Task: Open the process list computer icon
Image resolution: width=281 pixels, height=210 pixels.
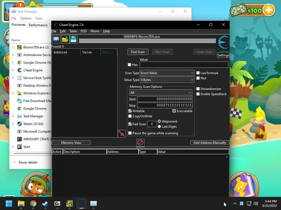Action: 56,39
